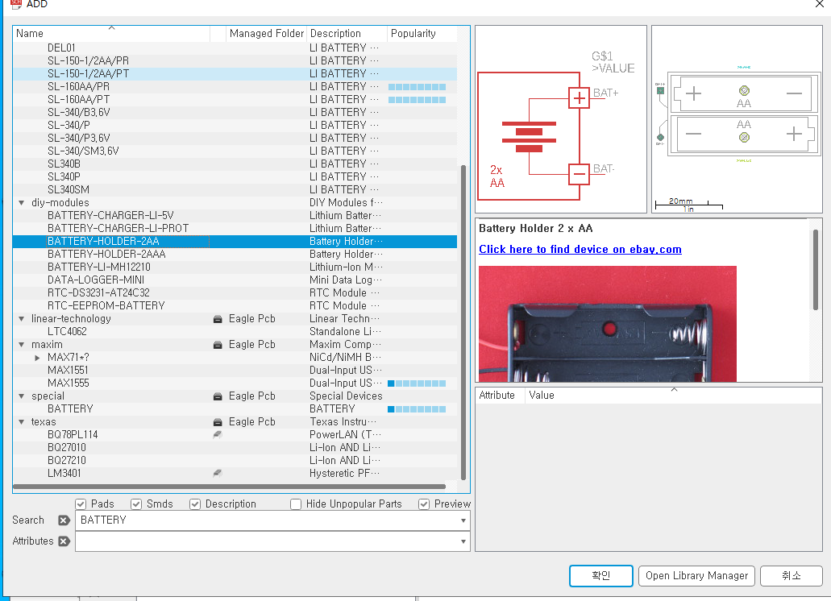
Task: Collapse the maxim library
Action: 21,345
